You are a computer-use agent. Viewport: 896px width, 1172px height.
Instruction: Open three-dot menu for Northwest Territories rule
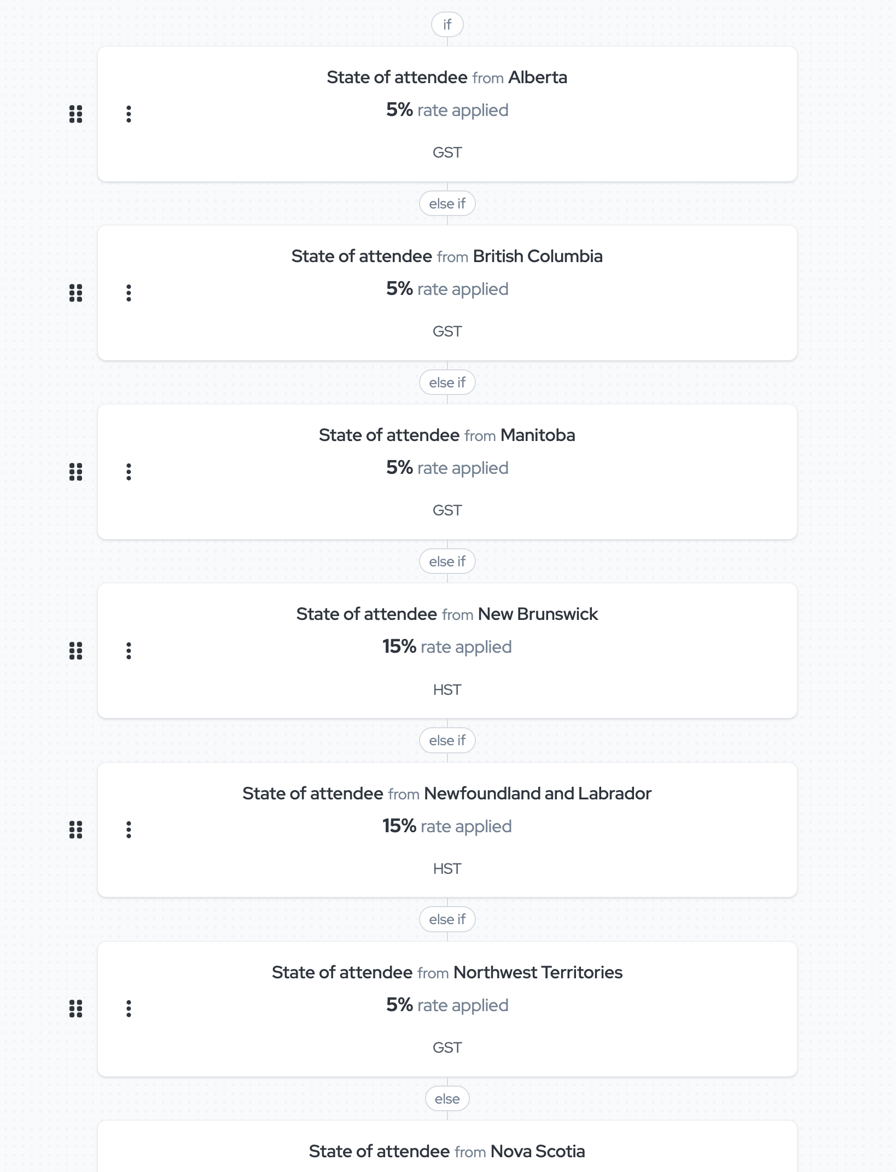(x=129, y=1008)
